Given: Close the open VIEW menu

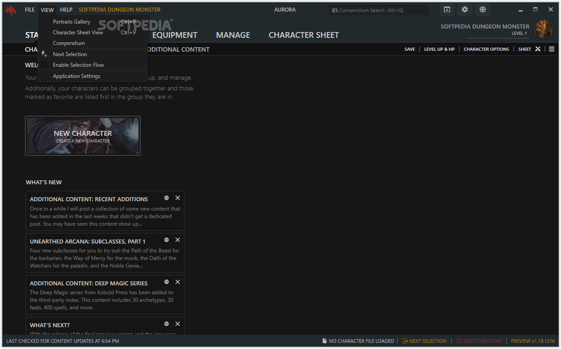Looking at the screenshot, I should click(x=47, y=10).
